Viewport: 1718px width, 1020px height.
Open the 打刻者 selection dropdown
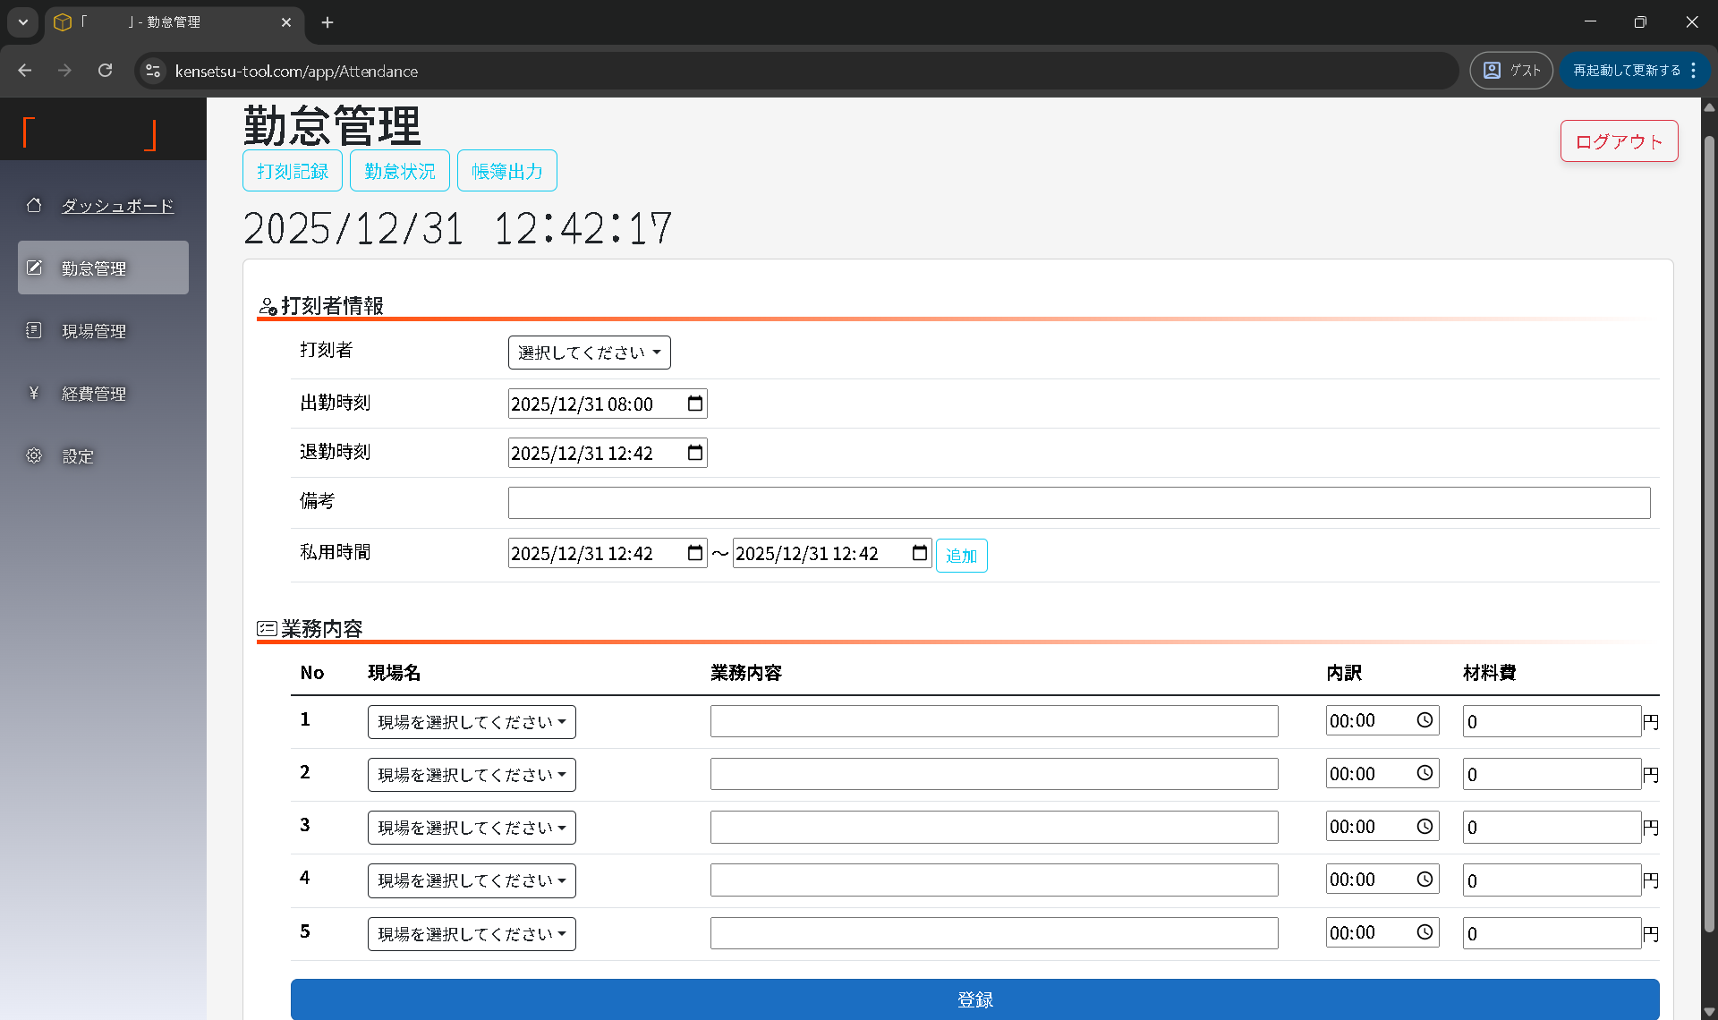pyautogui.click(x=589, y=352)
